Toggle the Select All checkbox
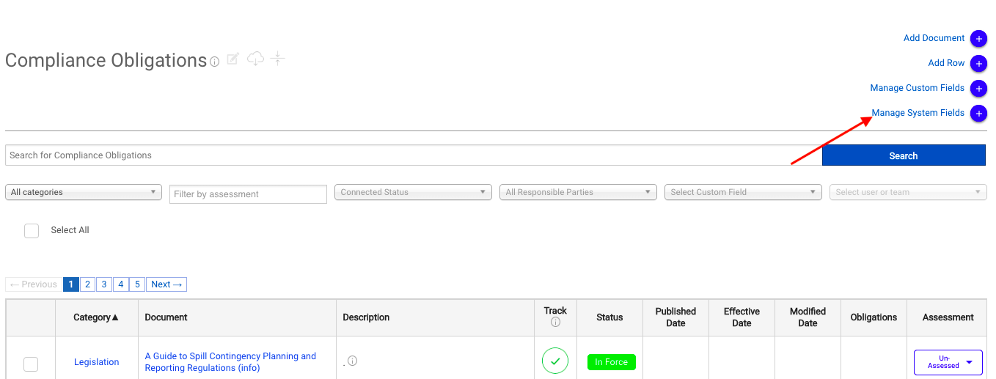Viewport: 996px width, 379px height. 32,231
